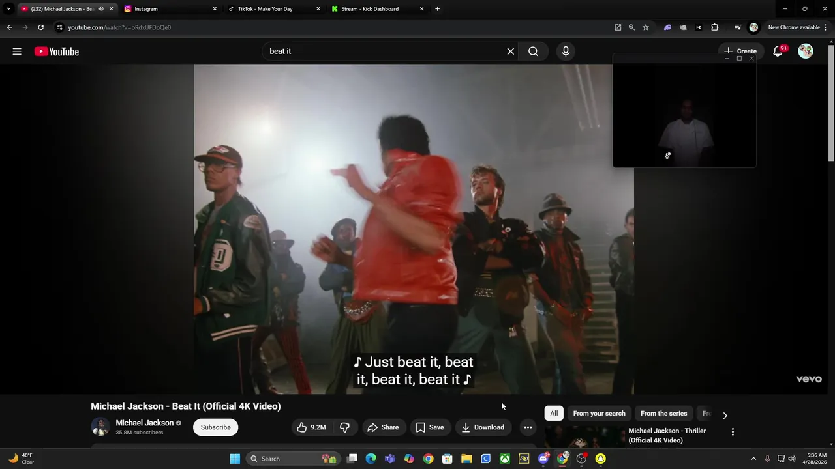The image size is (835, 469).
Task: Click the purple ghost extension icon
Action: [667, 27]
